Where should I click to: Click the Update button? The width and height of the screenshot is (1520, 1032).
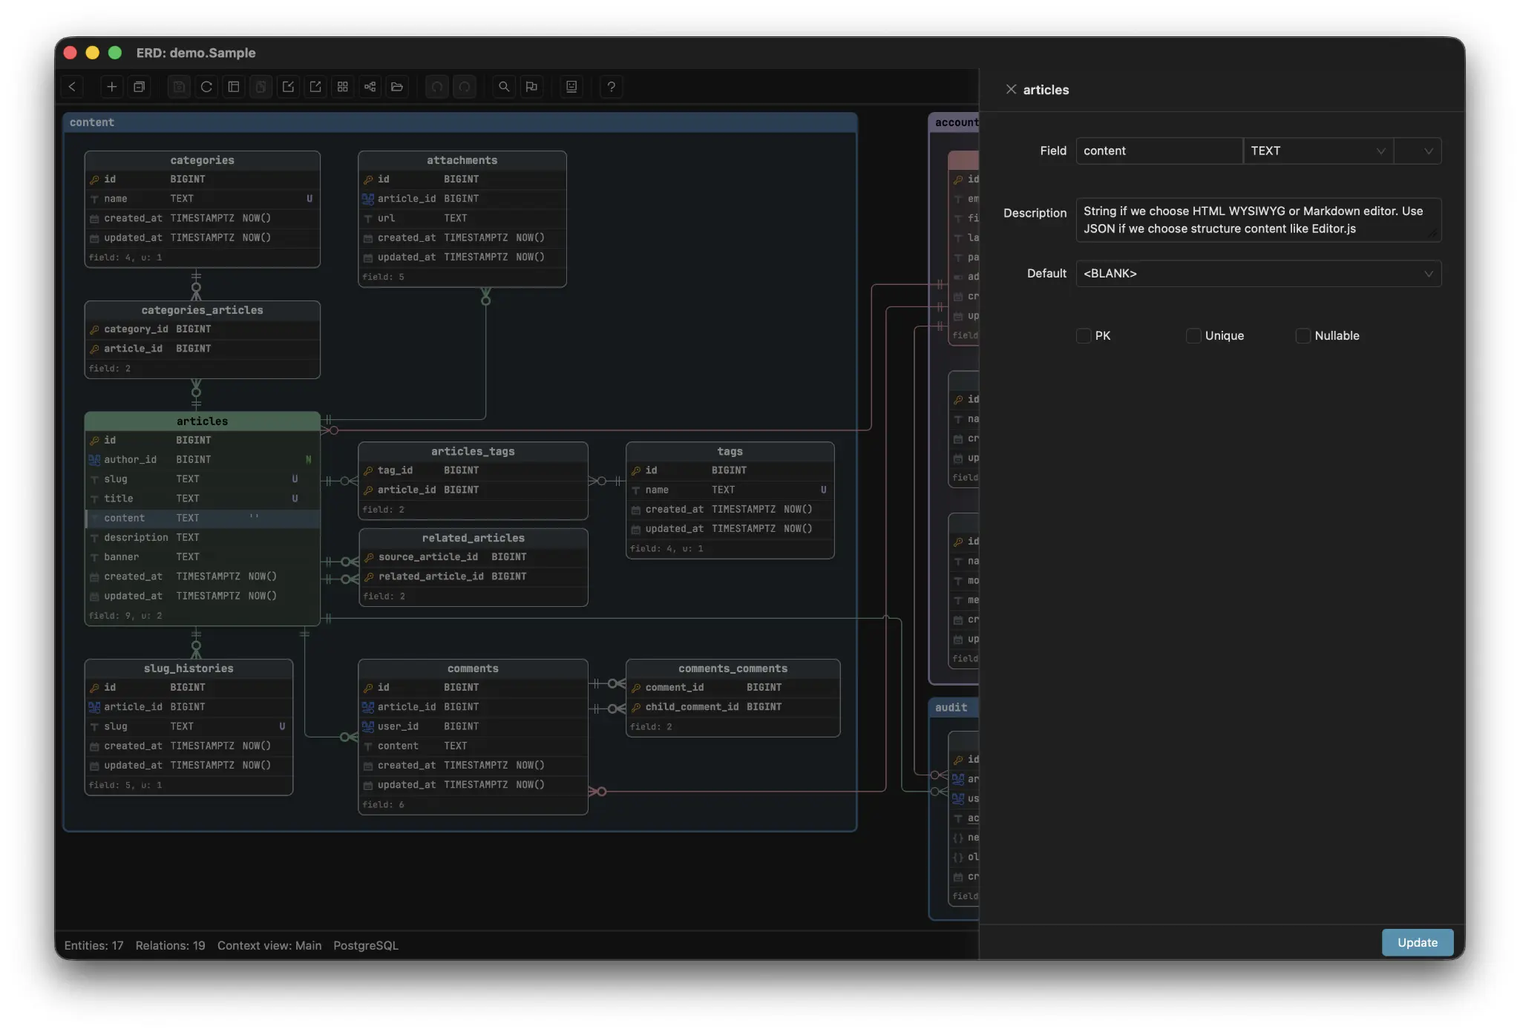(1418, 942)
